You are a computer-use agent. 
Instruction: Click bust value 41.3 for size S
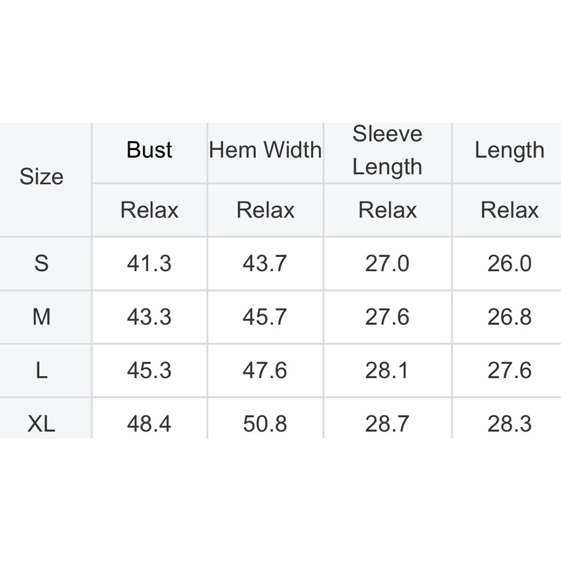pyautogui.click(x=149, y=263)
